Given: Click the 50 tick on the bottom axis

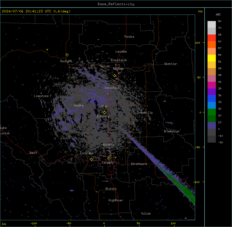Looking at the screenshot, I should click(x=139, y=223).
